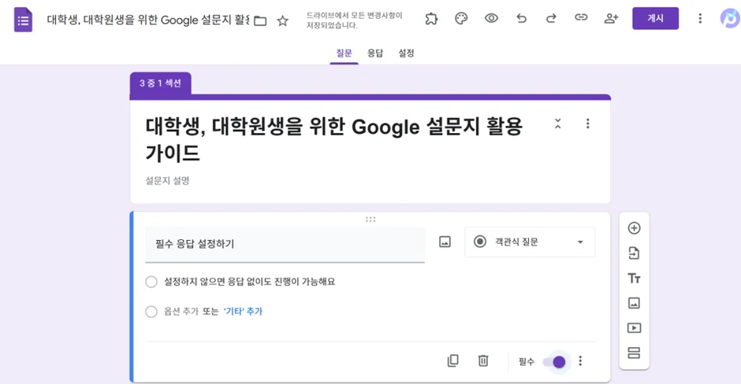
Task: Collapse the section with the chevron icon
Action: coord(557,124)
